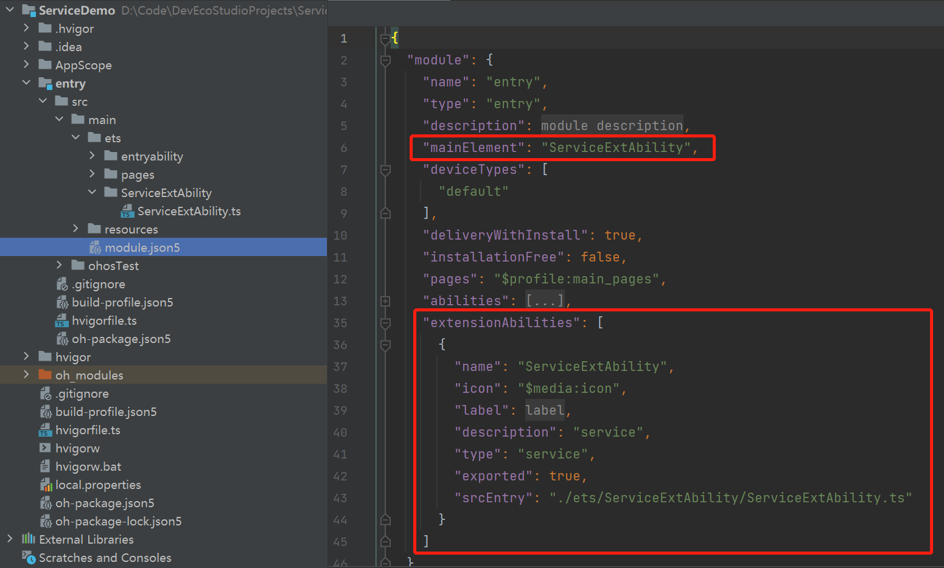Screen dimensions: 944x568
Task: Click the AppScope folder icon
Action: 45,64
